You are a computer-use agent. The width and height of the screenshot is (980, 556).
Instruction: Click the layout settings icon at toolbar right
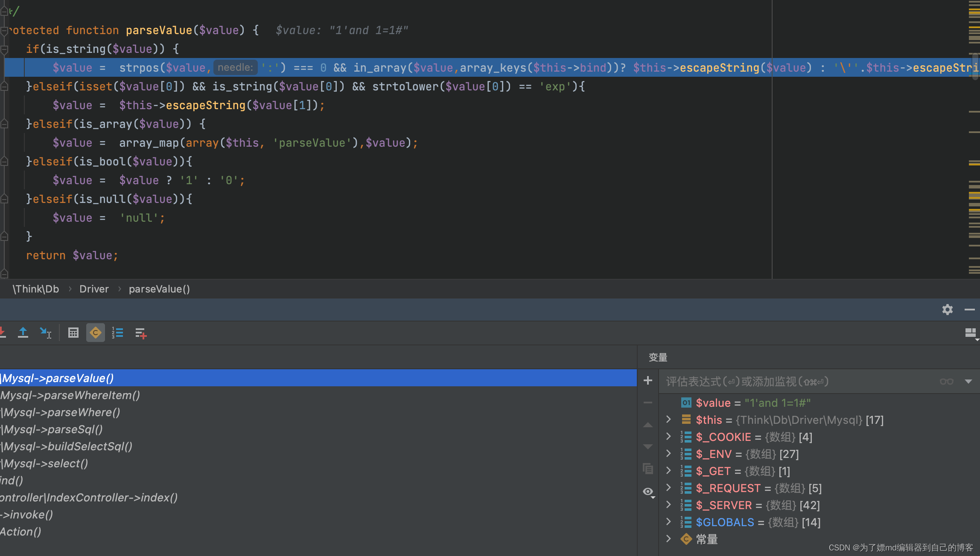(x=971, y=333)
